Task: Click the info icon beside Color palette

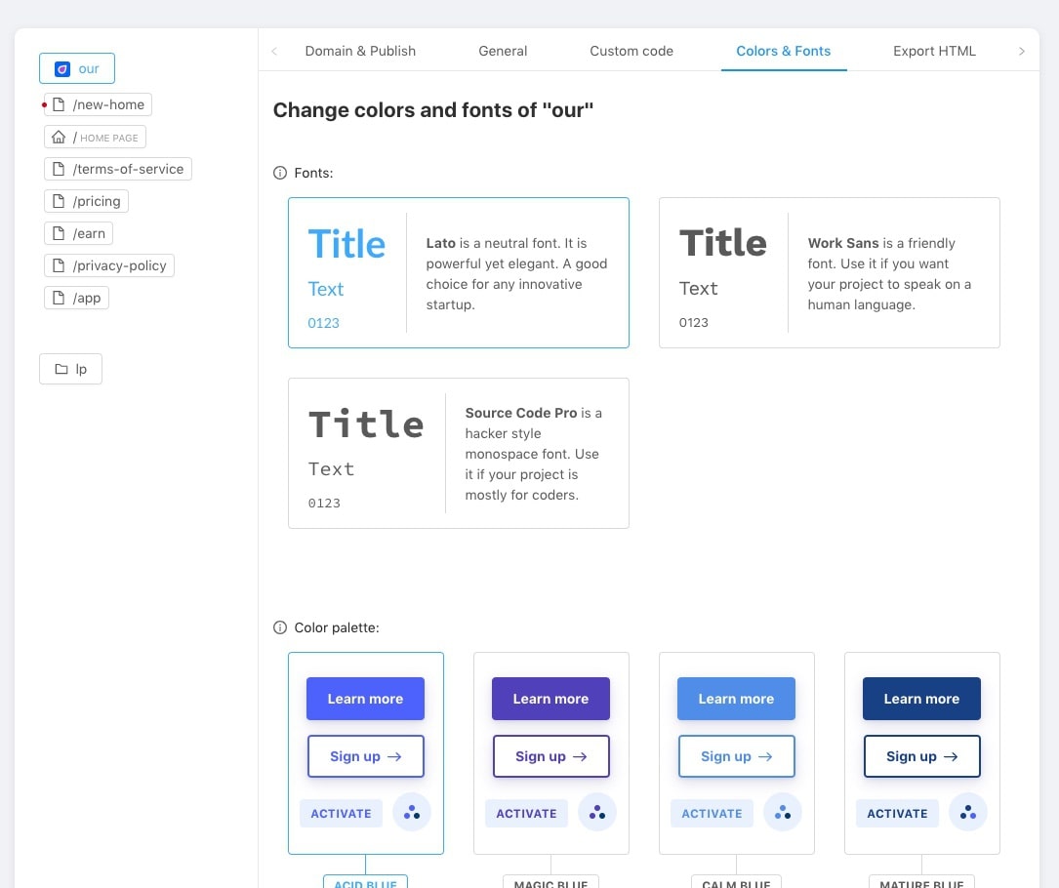Action: (280, 628)
